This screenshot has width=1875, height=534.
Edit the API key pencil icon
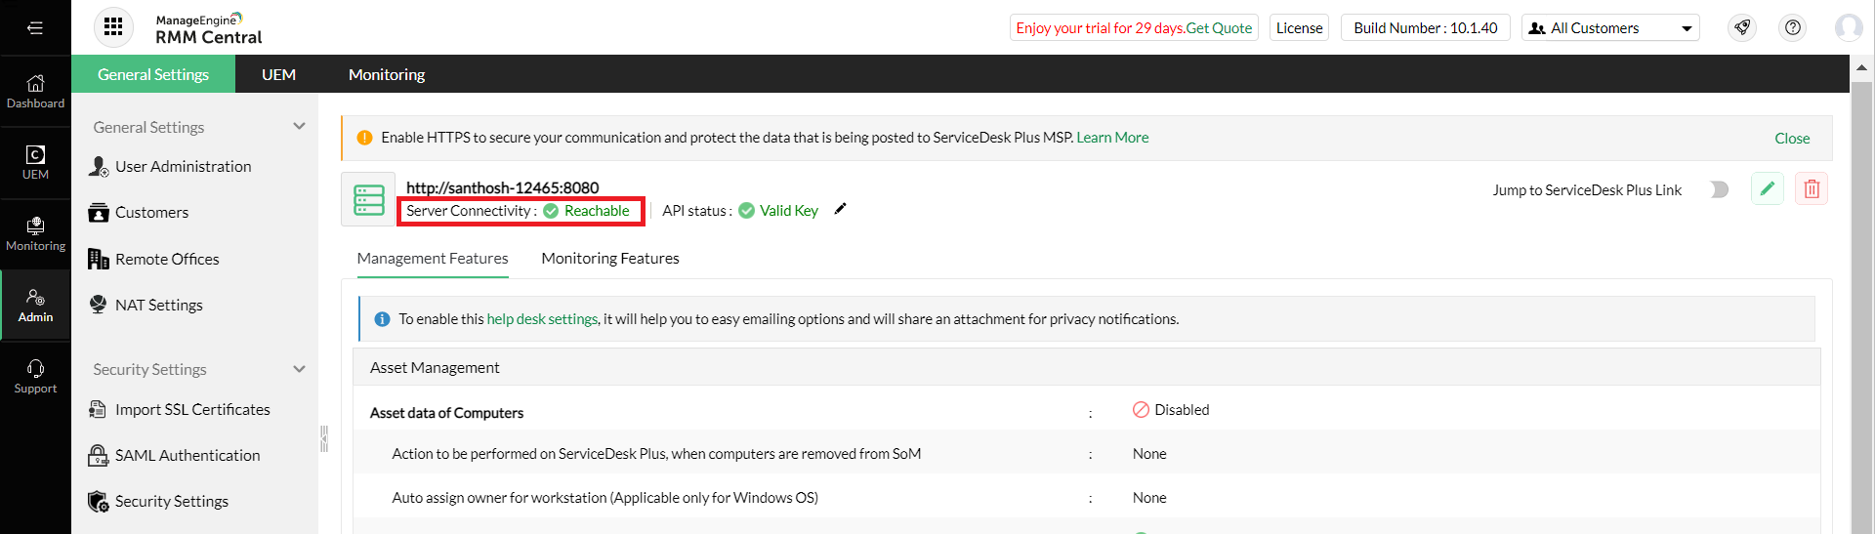pos(840,209)
